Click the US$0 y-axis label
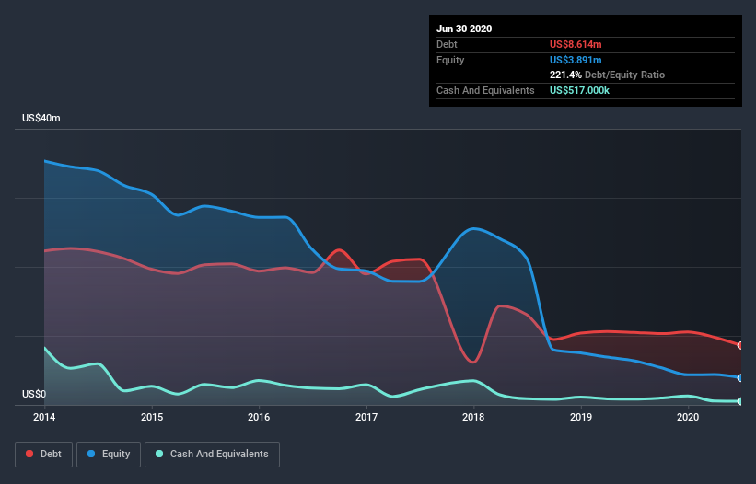The image size is (756, 484). (34, 394)
